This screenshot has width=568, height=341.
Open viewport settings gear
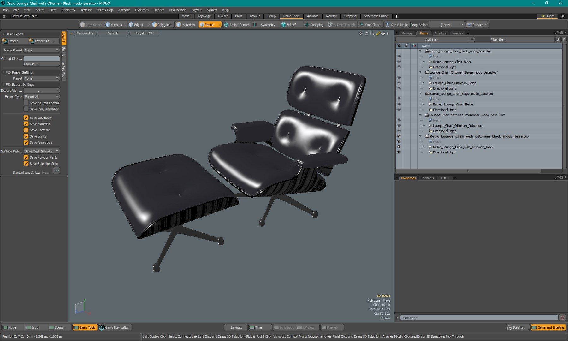[383, 33]
